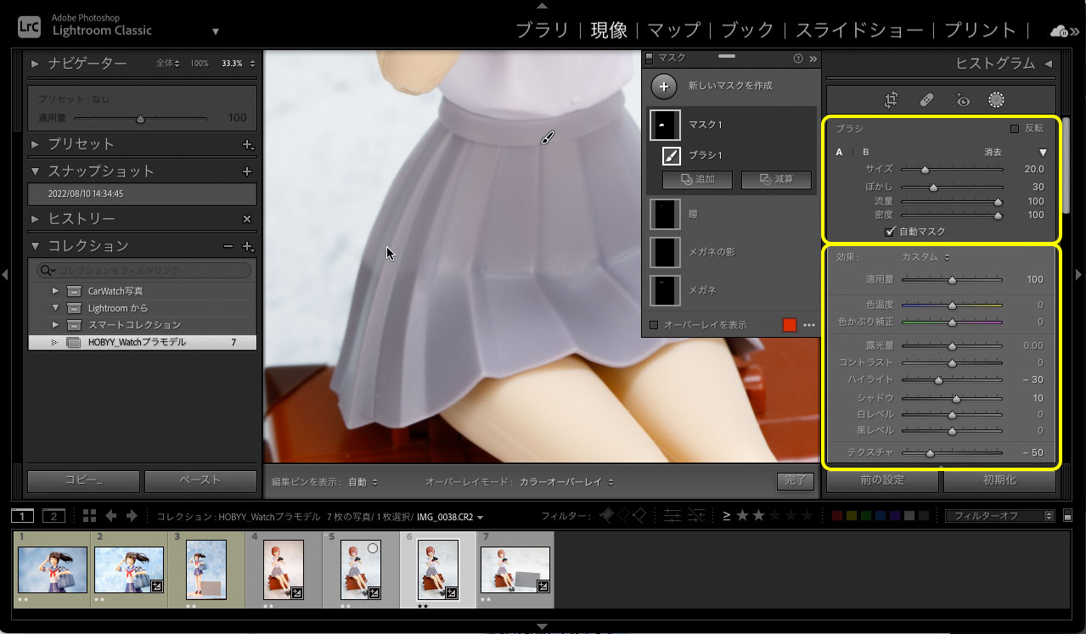Select filmstrip thumbnail number 3
This screenshot has width=1086, height=634.
click(206, 569)
